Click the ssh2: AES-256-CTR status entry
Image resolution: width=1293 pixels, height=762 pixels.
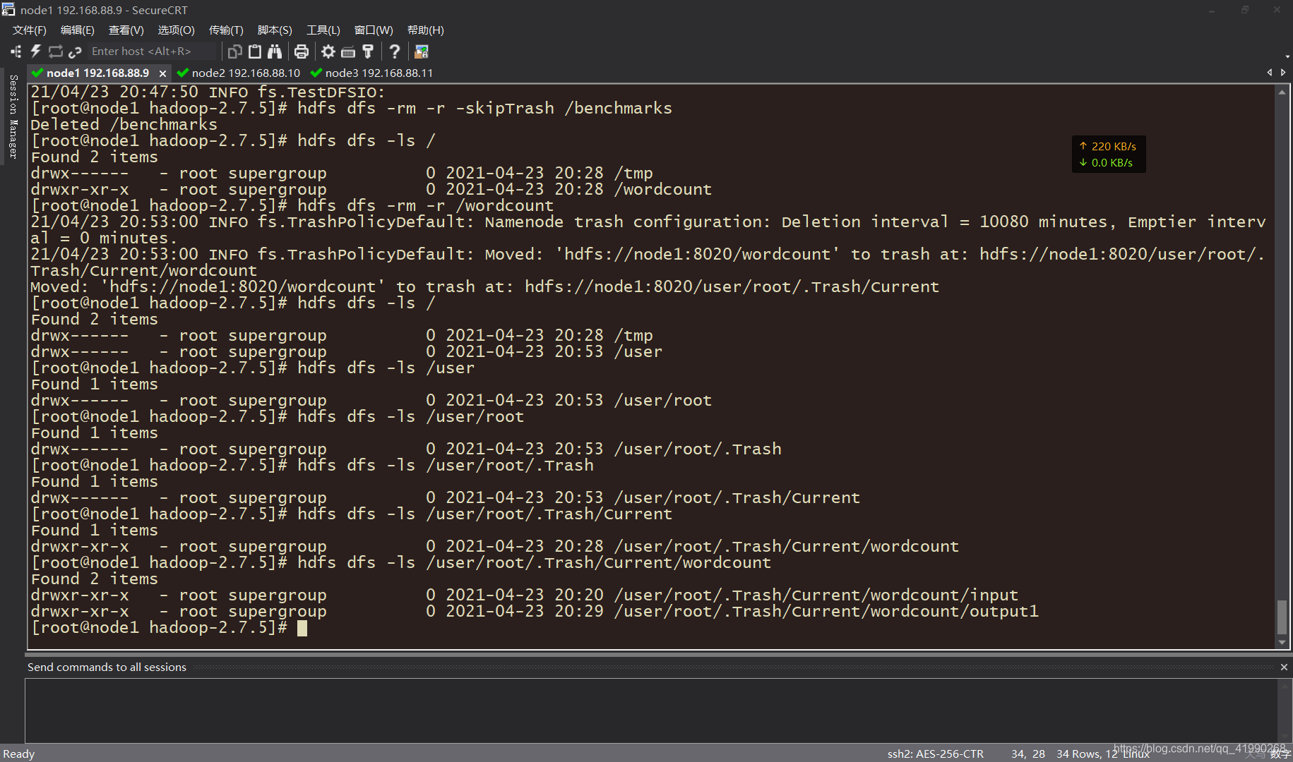pos(935,754)
